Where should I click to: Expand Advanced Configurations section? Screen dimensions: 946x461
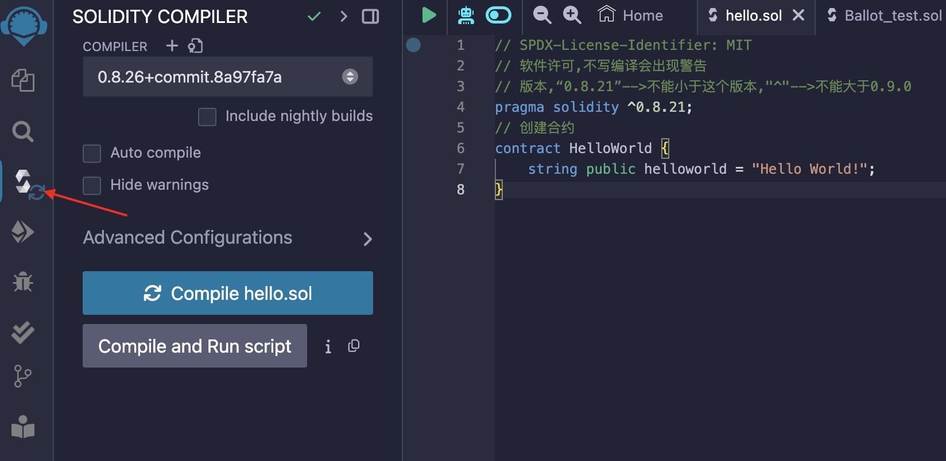coord(228,238)
